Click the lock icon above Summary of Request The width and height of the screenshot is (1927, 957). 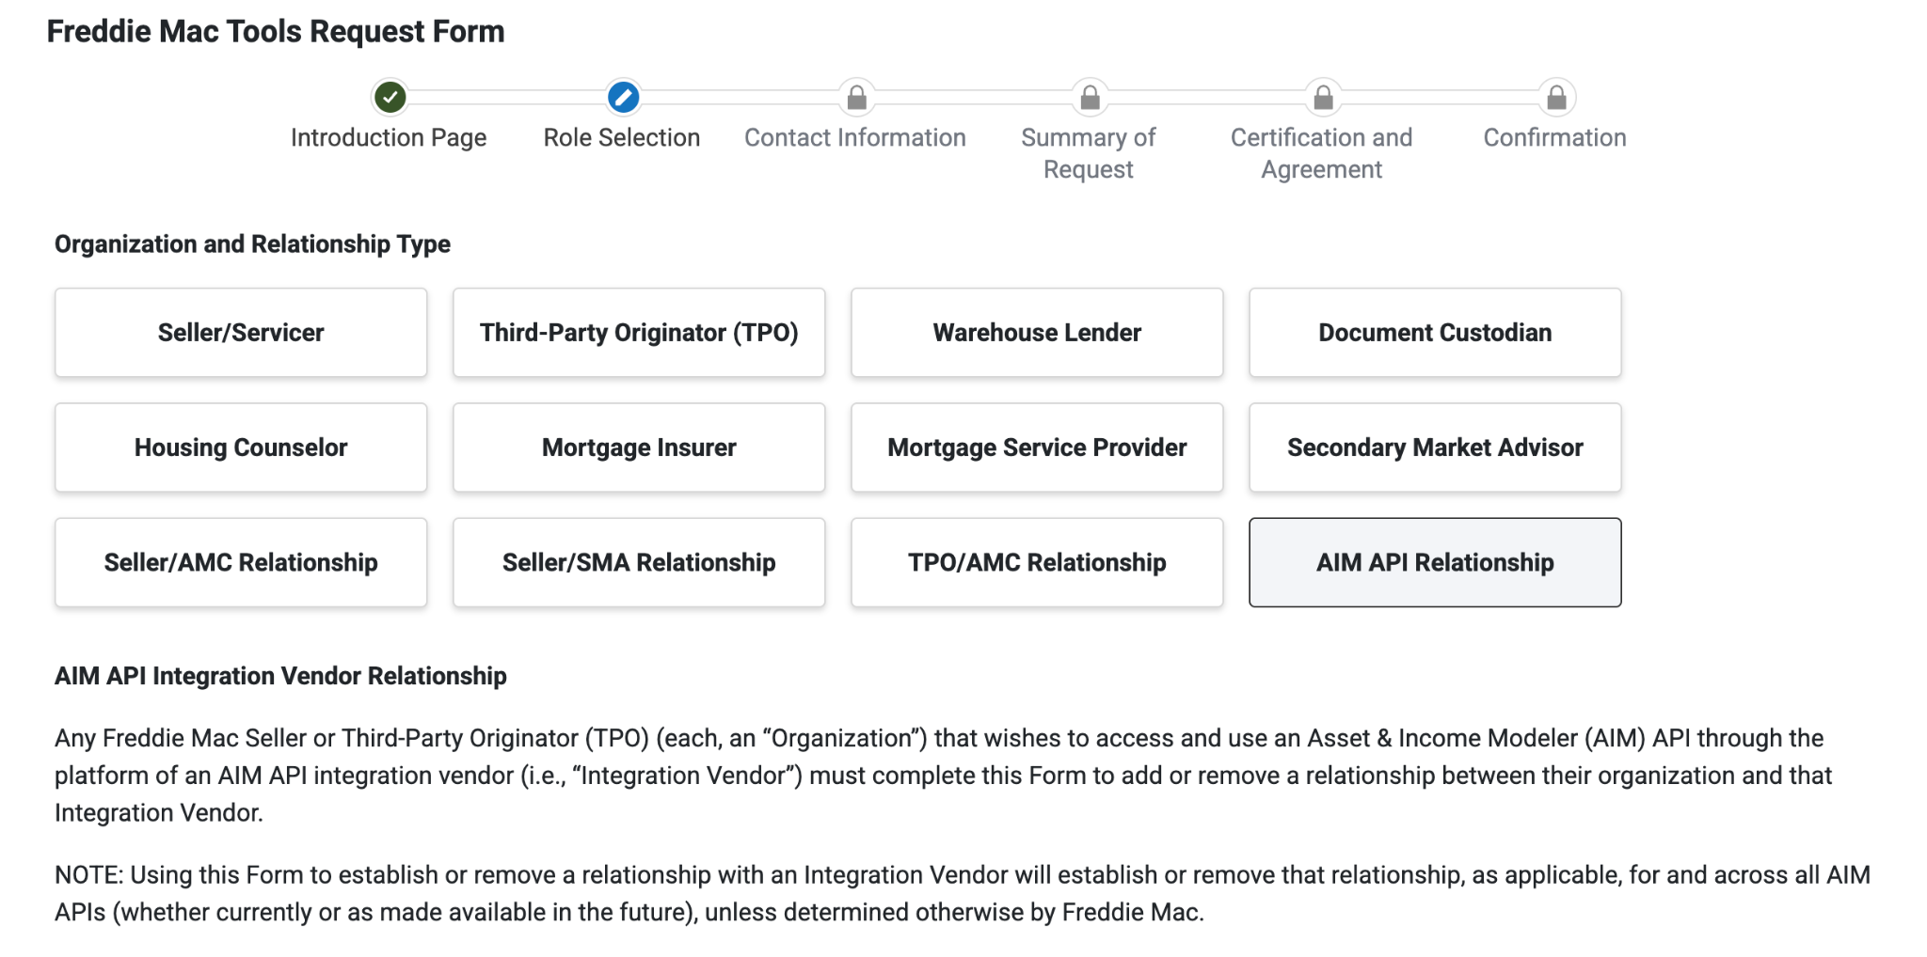click(x=1090, y=97)
